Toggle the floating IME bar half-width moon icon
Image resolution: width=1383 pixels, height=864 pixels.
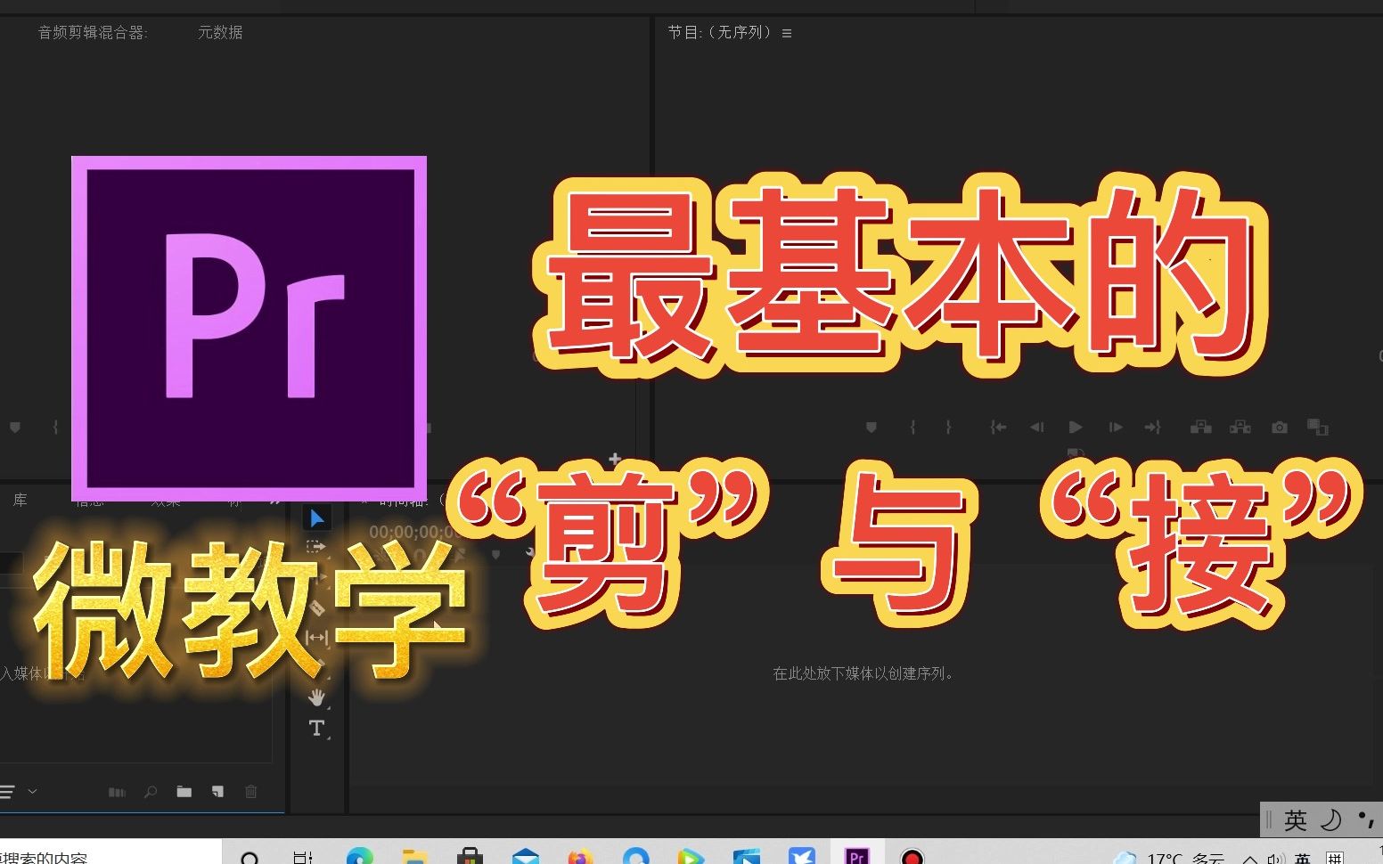point(1330,819)
